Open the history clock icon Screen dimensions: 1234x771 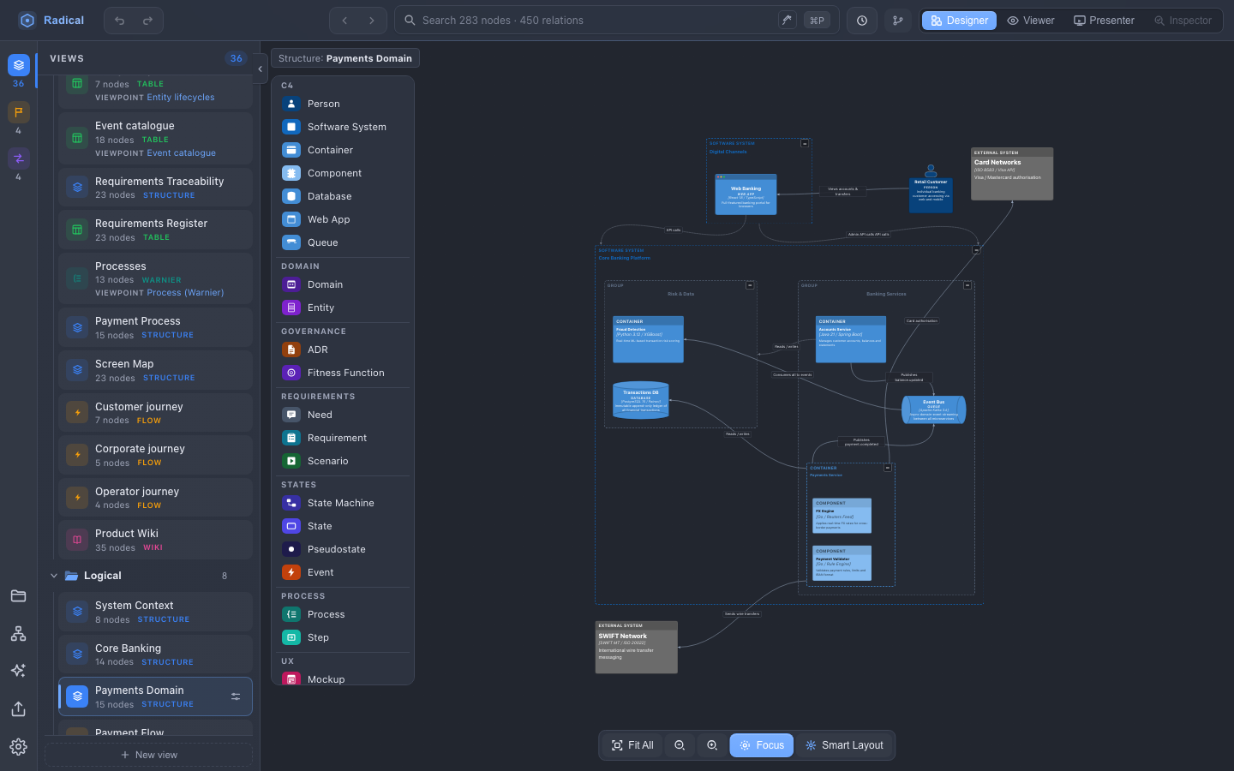pos(862,21)
